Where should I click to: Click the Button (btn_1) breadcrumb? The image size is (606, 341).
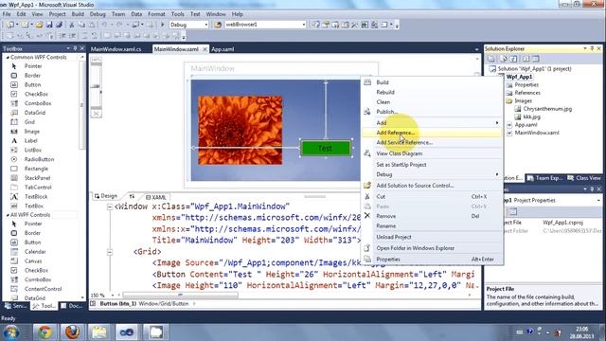(x=117, y=304)
